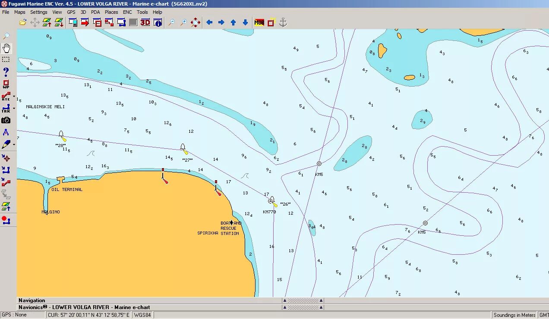Click Soundings in Meters status field

tap(514, 315)
